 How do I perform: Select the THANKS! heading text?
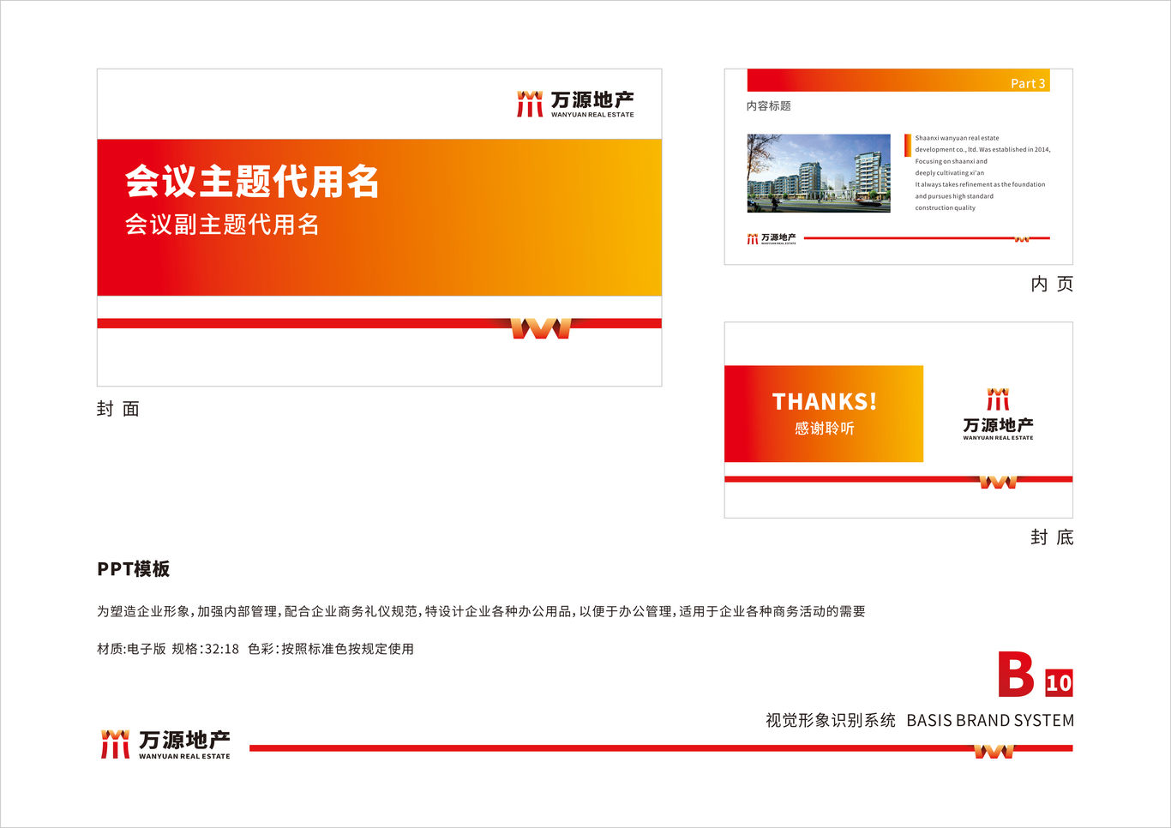pyautogui.click(x=824, y=401)
